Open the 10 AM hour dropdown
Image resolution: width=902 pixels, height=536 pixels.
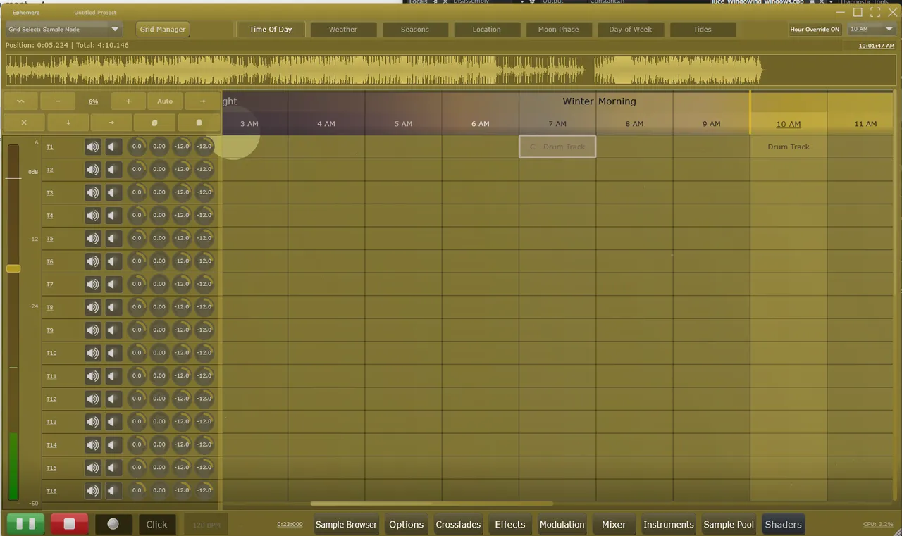point(871,30)
